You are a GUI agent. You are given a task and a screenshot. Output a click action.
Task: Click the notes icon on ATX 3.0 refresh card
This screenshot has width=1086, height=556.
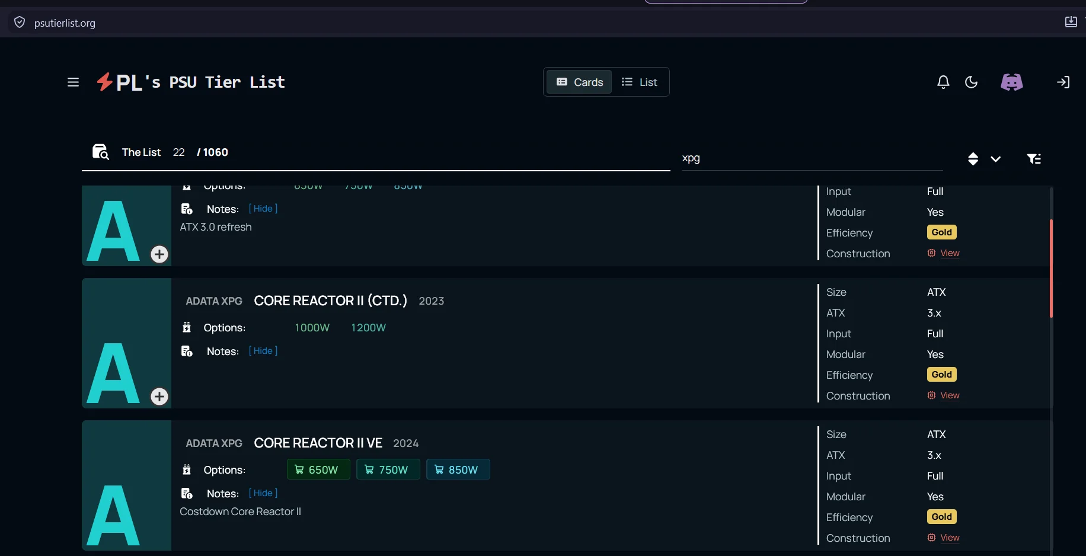coord(187,209)
